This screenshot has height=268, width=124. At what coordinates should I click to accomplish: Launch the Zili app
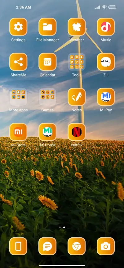(x=106, y=62)
